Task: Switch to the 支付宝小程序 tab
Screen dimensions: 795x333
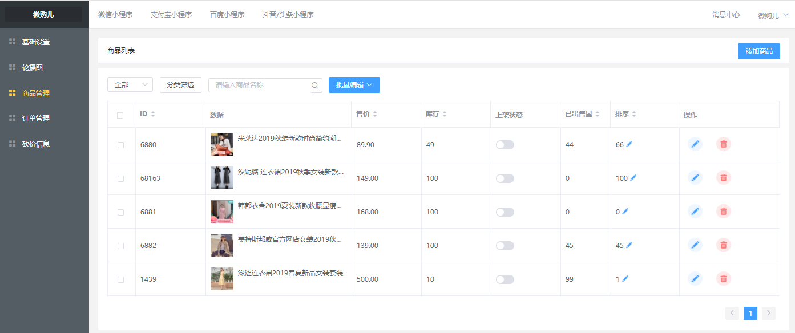Action: 171,15
